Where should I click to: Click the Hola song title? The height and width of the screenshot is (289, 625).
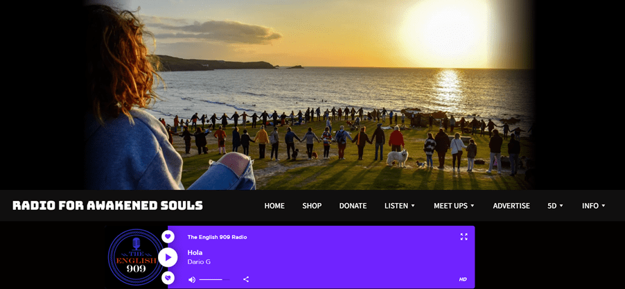(195, 253)
